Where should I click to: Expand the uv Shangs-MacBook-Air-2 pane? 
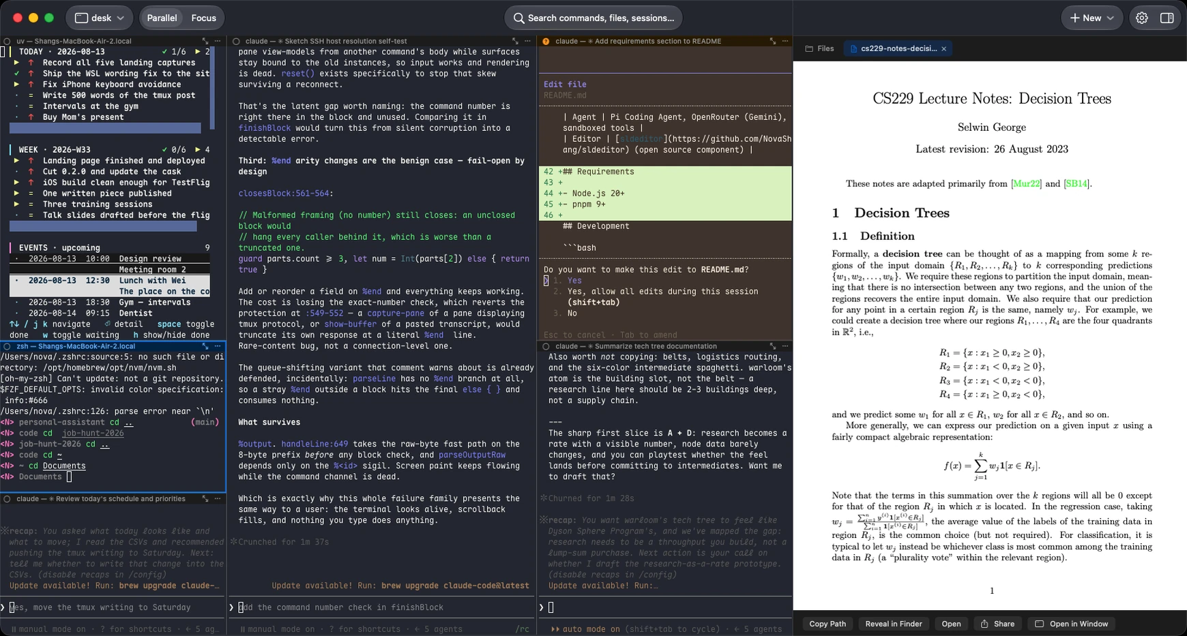(205, 41)
